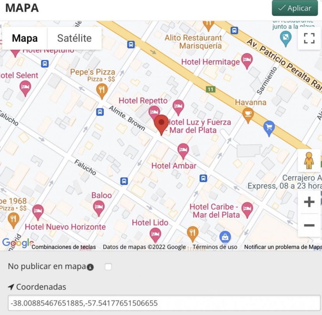This screenshot has width=322, height=315.
Task: Select the Hotel Ambar lodging pin
Action: point(183,150)
